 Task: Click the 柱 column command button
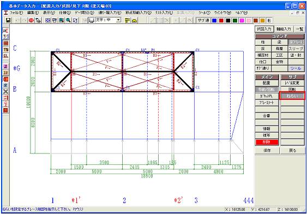pos(263,42)
